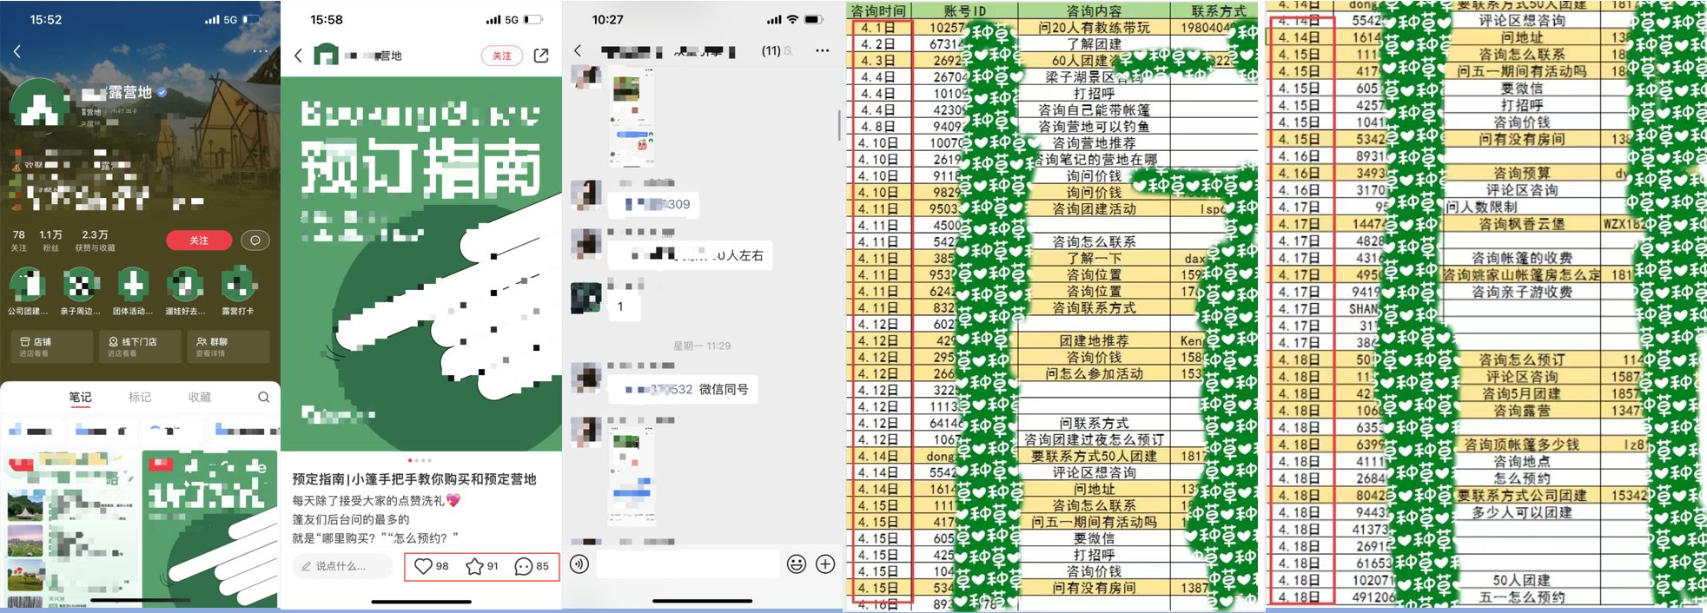The height and width of the screenshot is (613, 1707).
Task: Tap the plus icon in the chat bar
Action: click(825, 564)
